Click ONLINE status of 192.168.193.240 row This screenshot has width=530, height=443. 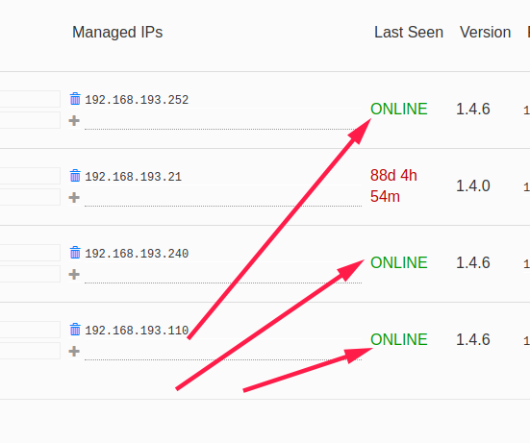pyautogui.click(x=399, y=262)
